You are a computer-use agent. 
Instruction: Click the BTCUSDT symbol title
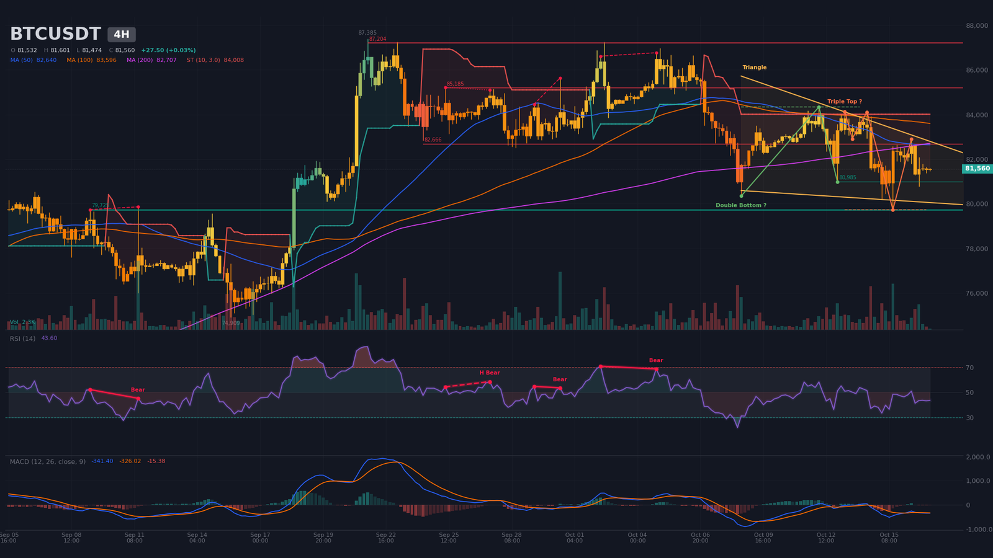pyautogui.click(x=55, y=34)
